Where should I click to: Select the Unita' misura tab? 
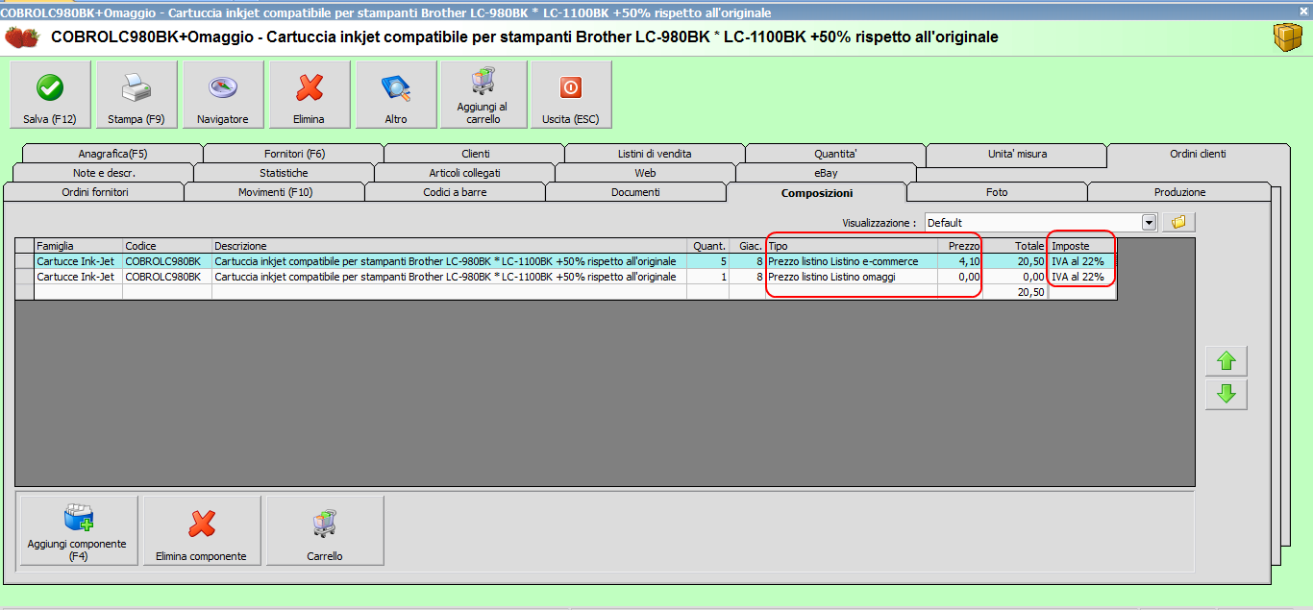click(x=1017, y=154)
